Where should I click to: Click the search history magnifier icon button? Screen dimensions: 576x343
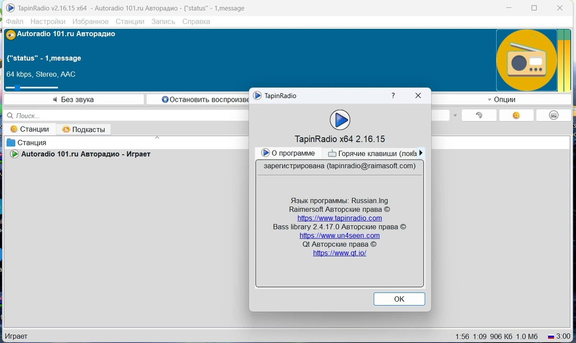479,116
